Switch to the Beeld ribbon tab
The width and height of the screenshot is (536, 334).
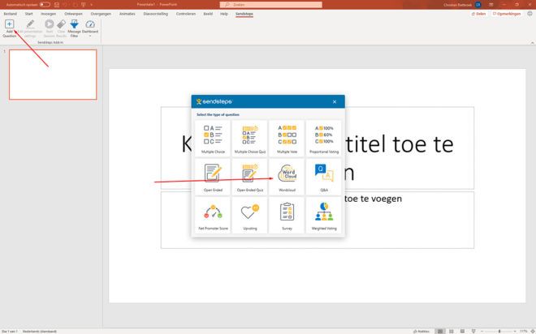click(x=208, y=14)
